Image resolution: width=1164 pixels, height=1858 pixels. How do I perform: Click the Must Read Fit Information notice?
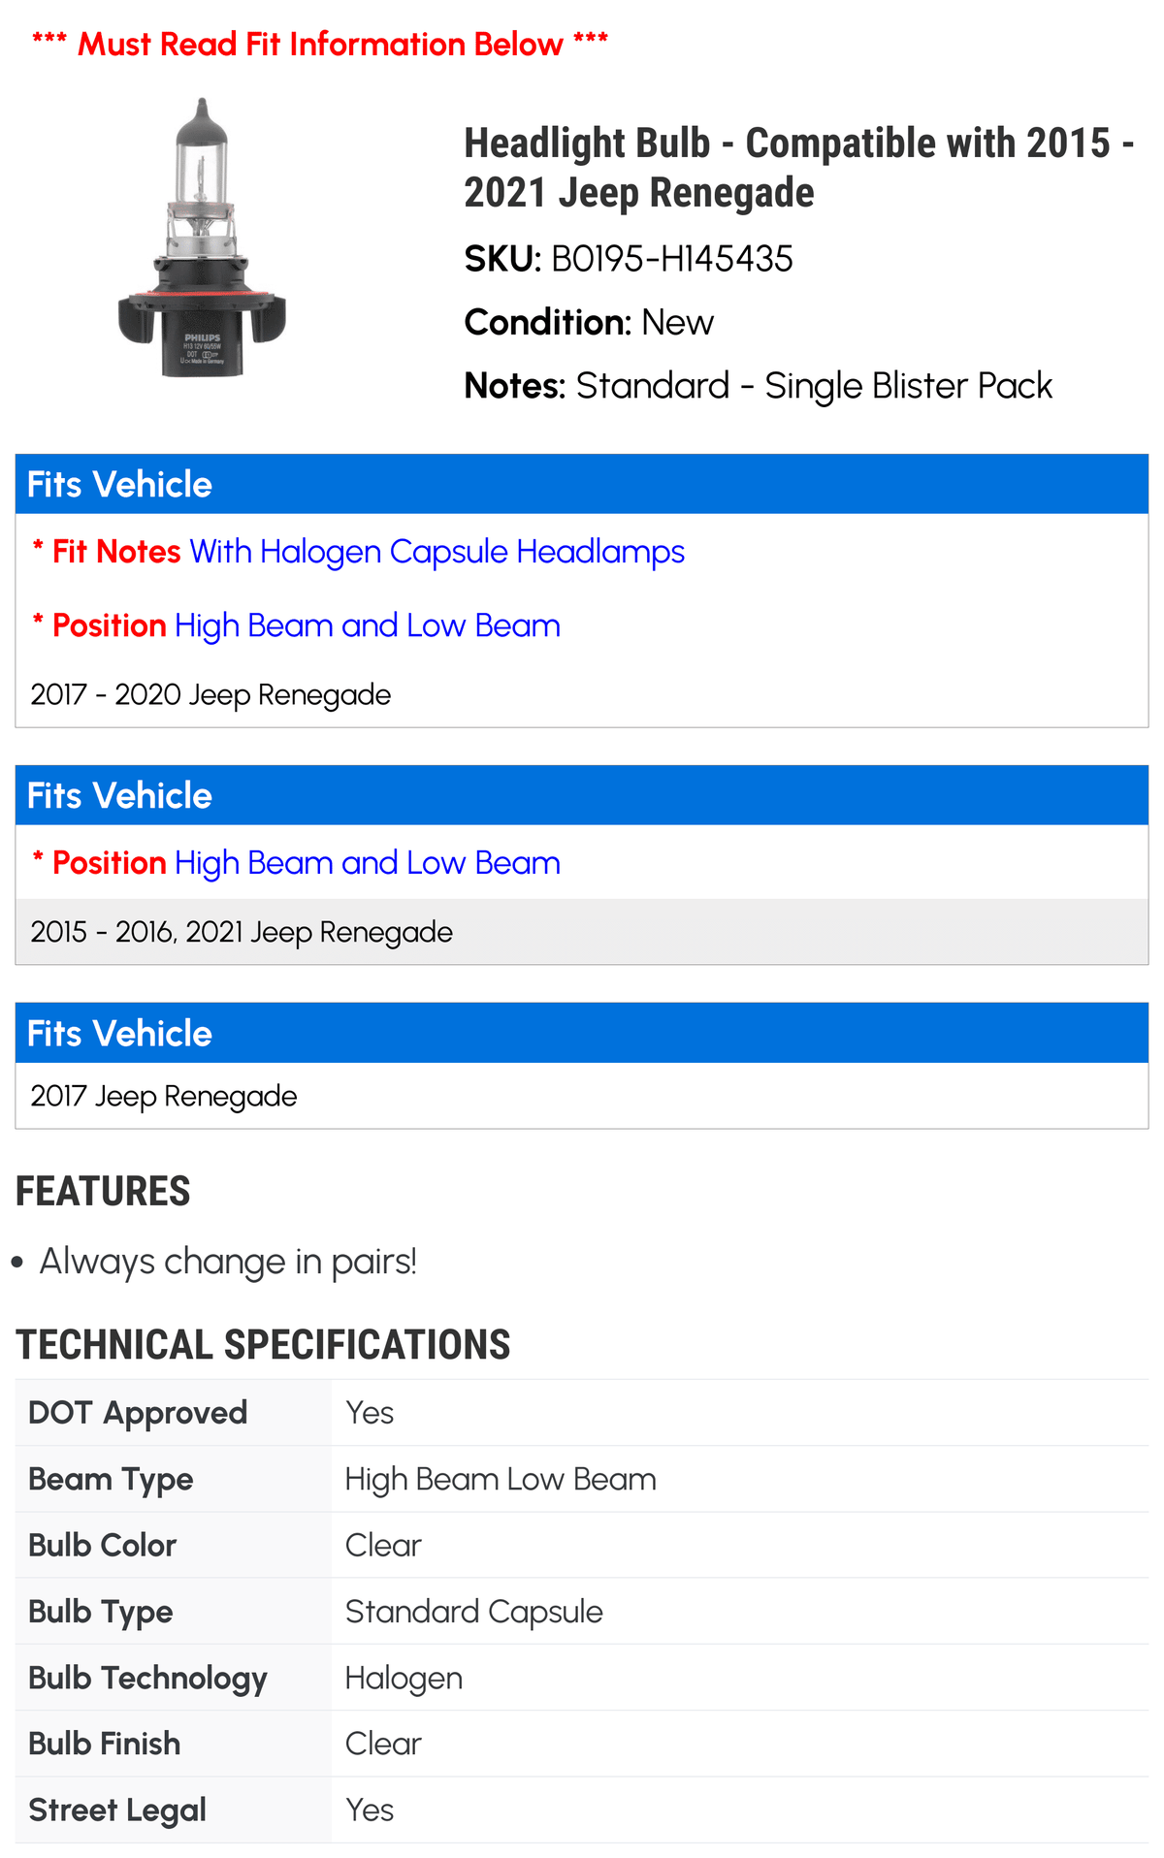(320, 44)
